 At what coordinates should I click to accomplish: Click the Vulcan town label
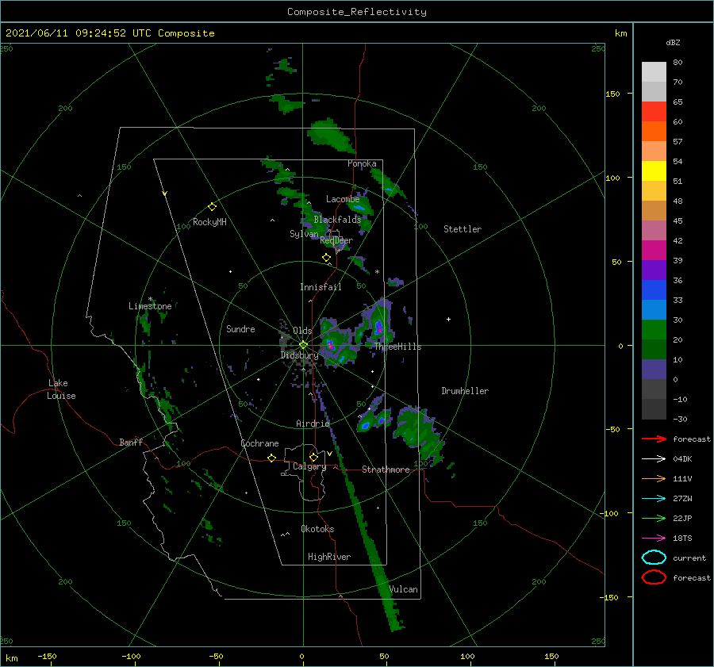coord(403,589)
